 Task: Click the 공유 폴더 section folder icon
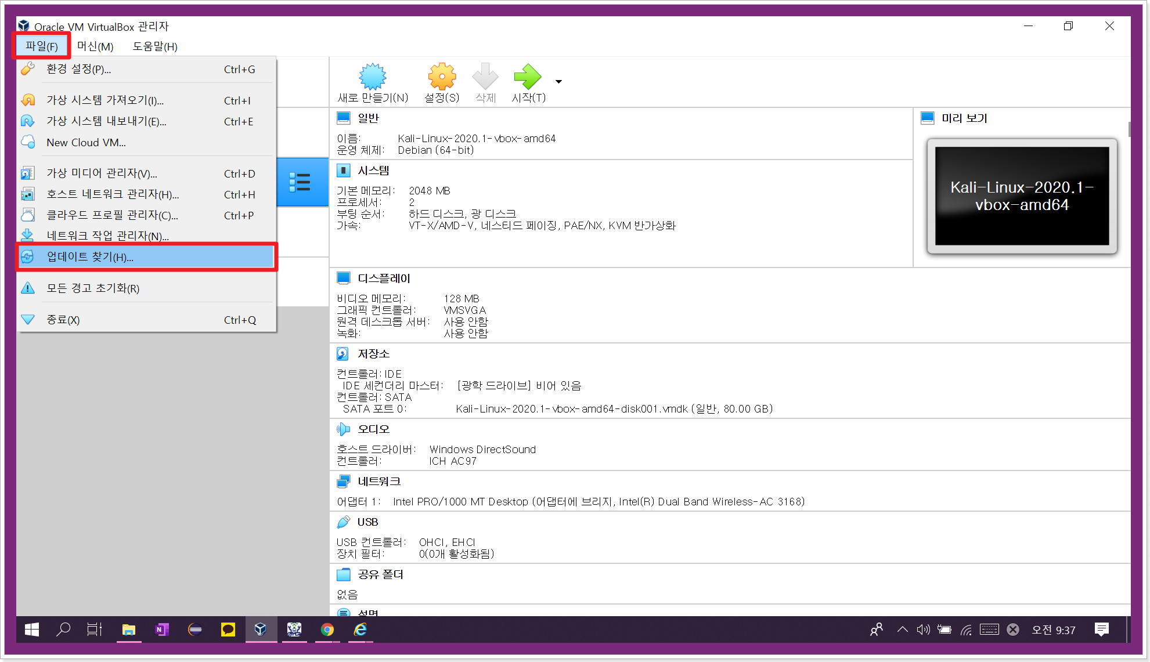pos(344,574)
